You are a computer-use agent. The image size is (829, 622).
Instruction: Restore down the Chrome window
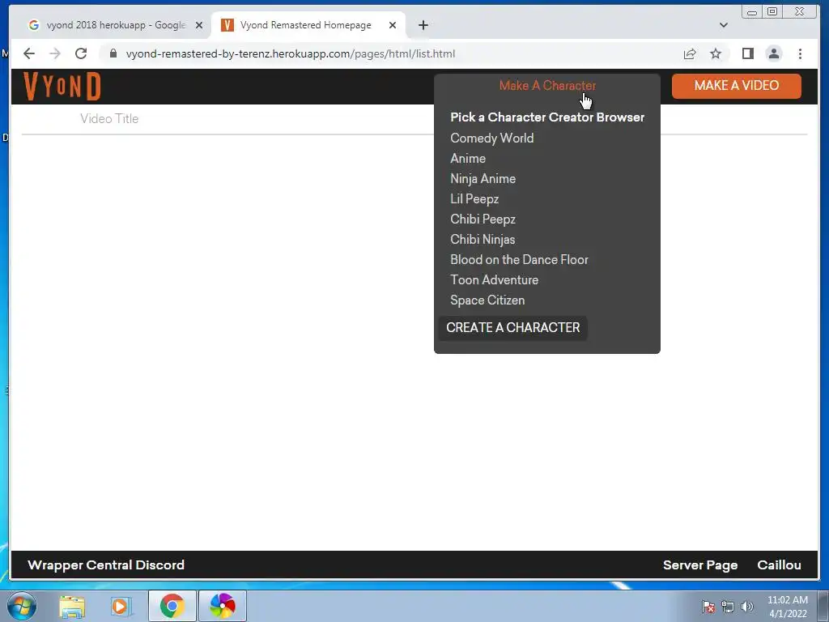(772, 11)
